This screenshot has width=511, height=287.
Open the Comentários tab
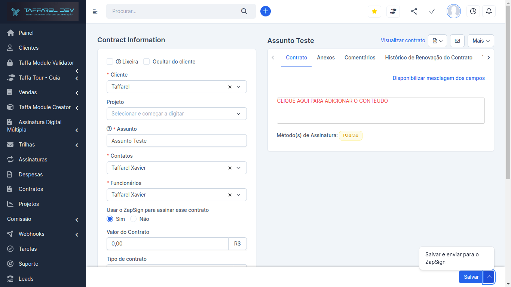[360, 58]
